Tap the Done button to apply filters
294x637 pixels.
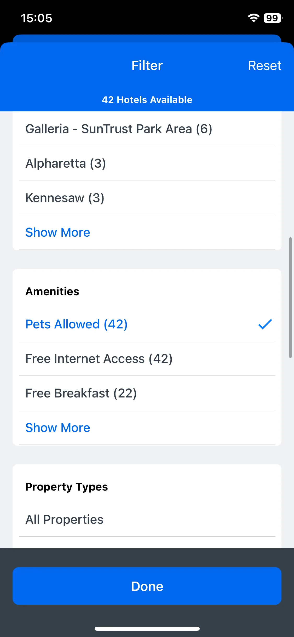147,586
